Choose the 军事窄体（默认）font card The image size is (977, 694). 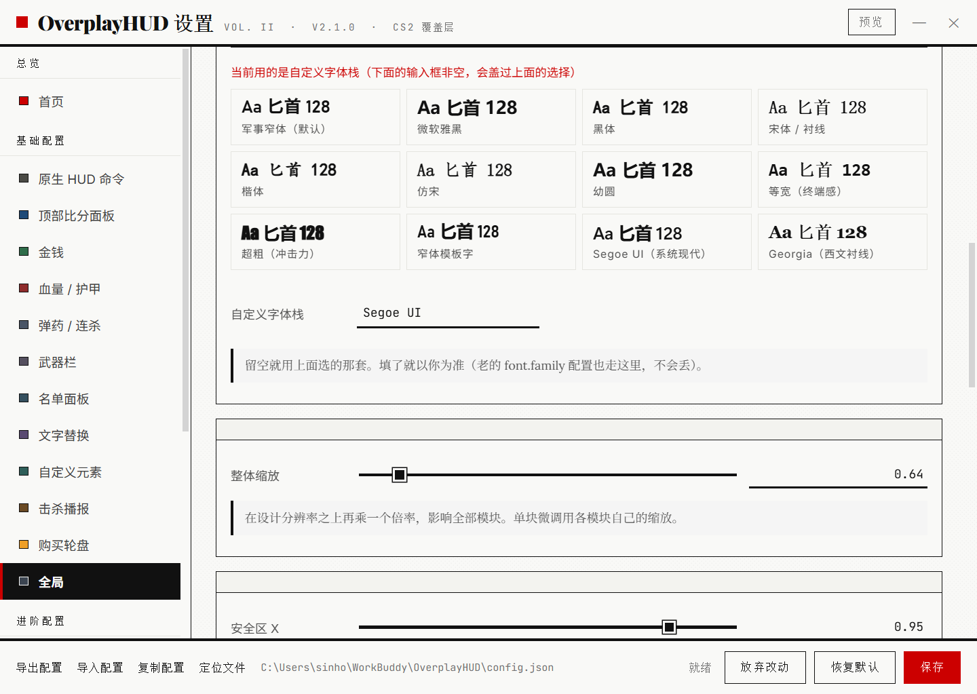pos(315,117)
